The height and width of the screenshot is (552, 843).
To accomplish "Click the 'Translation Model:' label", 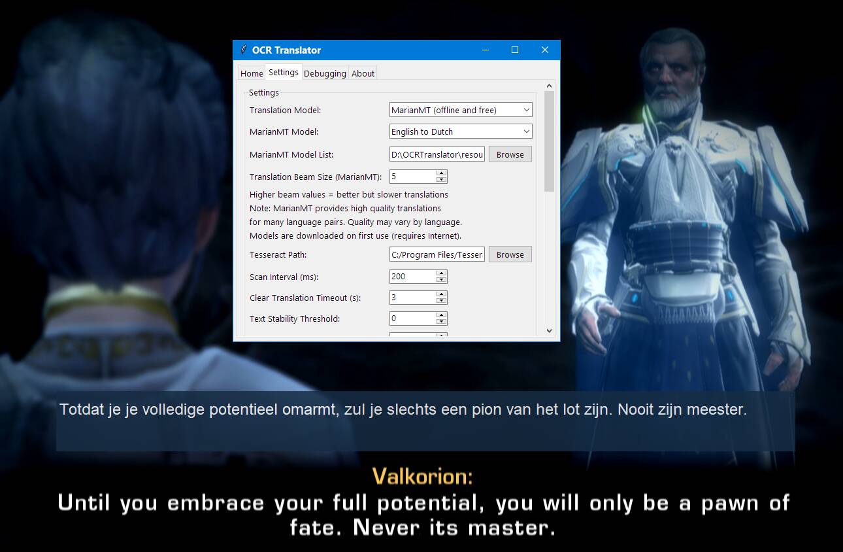I will 285,110.
